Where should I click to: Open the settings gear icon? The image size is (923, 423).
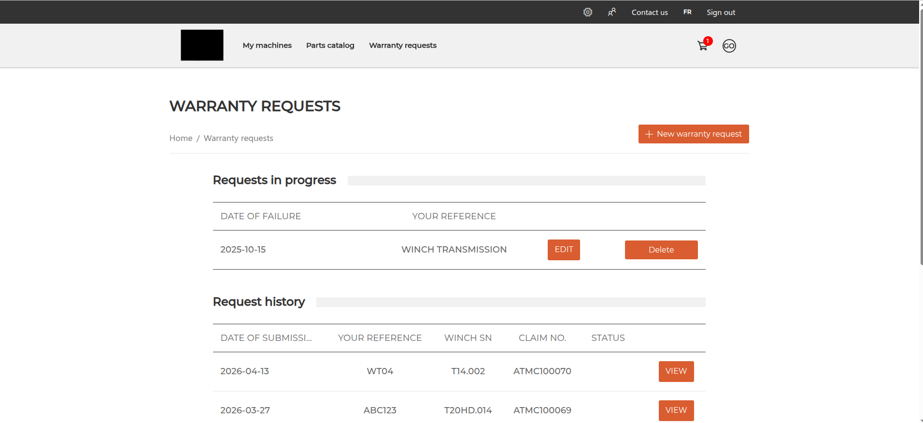pyautogui.click(x=587, y=12)
